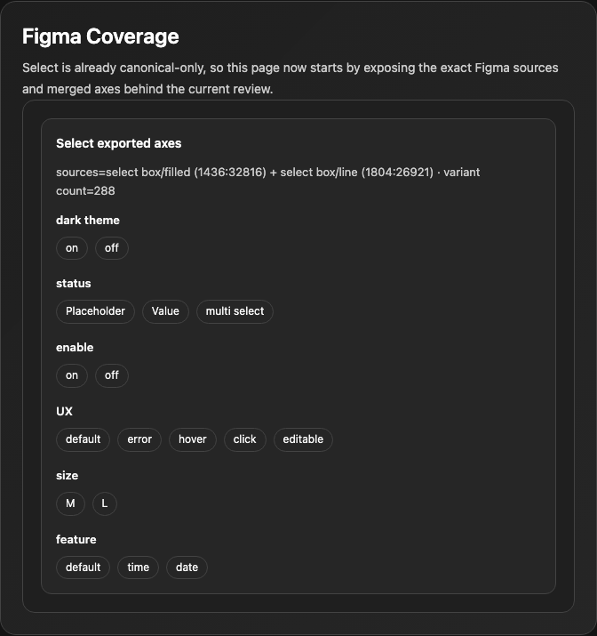Choose the time feature chip
This screenshot has width=597, height=636.
pyautogui.click(x=138, y=567)
